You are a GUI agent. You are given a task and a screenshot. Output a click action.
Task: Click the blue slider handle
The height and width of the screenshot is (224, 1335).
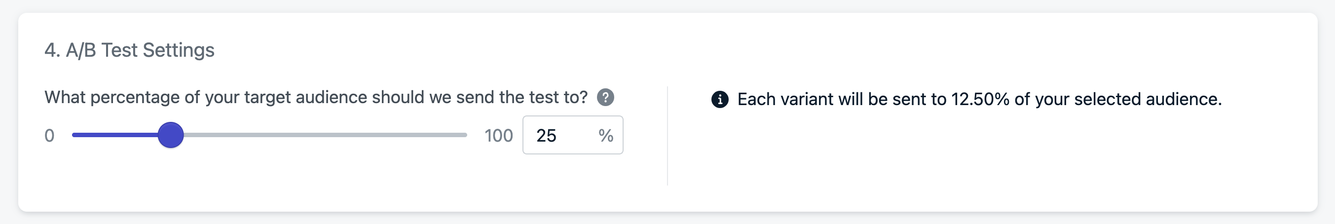coord(171,135)
